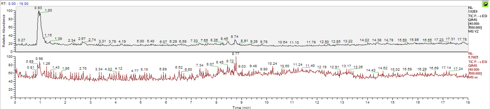Click the Time (min) axis title

point(241,107)
